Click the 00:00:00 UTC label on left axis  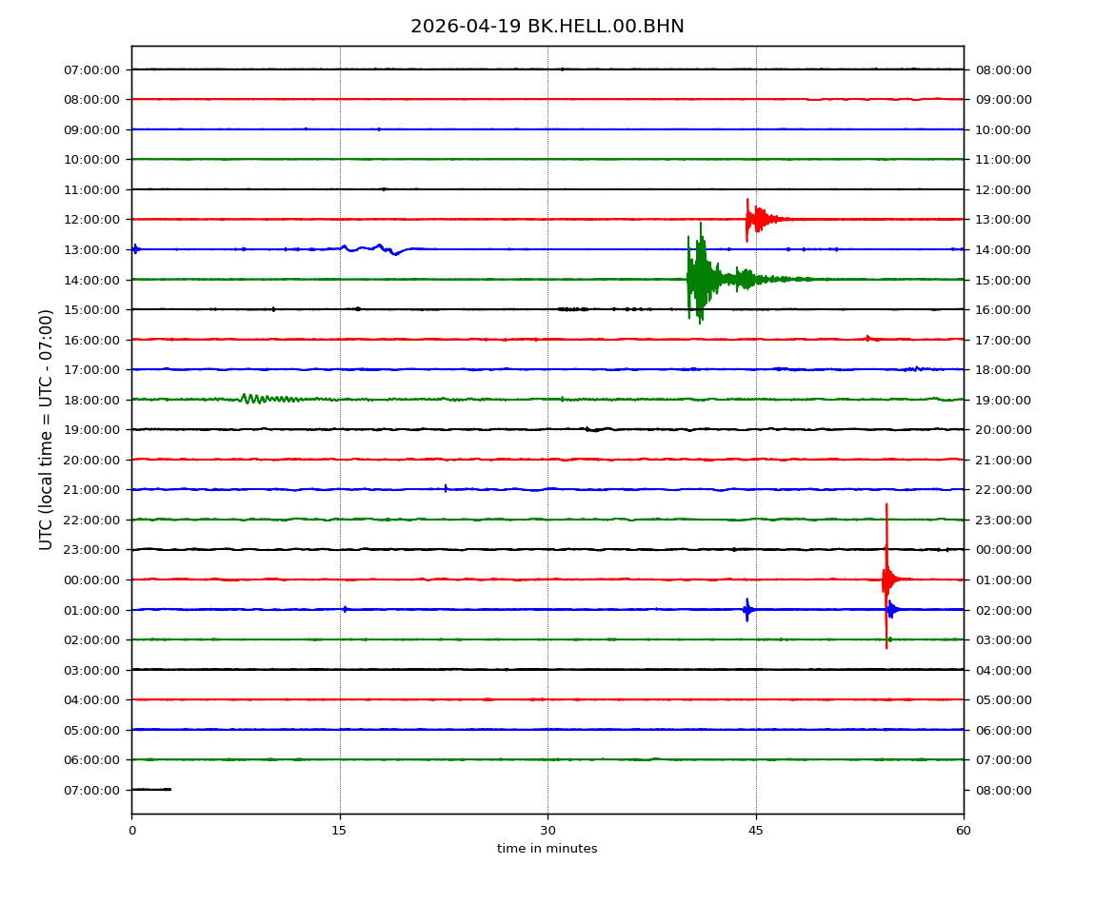tap(92, 580)
